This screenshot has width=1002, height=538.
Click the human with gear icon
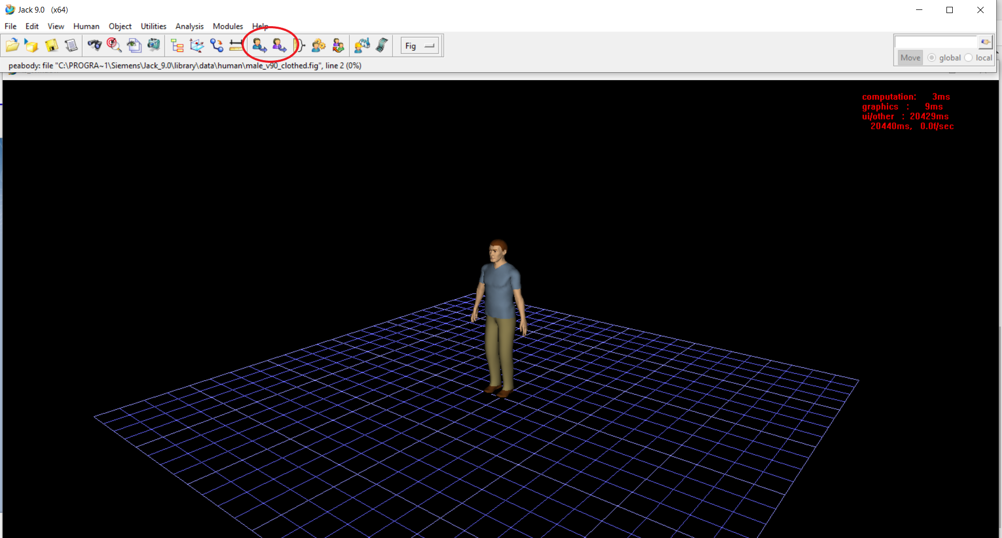click(319, 46)
